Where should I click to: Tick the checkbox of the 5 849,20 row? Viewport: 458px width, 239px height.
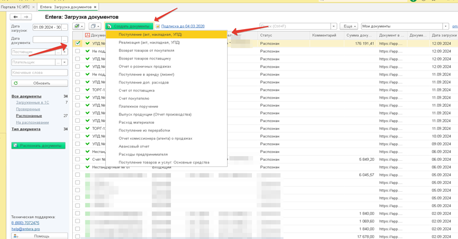coord(77,159)
